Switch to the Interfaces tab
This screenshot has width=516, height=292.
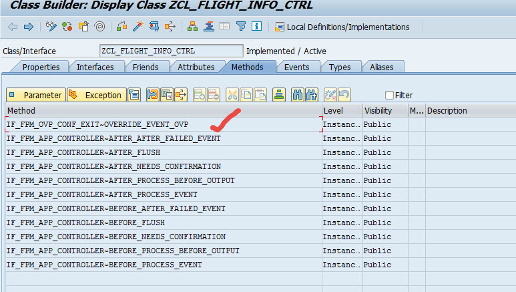point(95,67)
